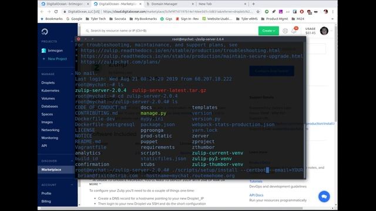The width and height of the screenshot is (376, 211).
Task: Show hidden bookmarks overflow chevron
Action: click(333, 19)
